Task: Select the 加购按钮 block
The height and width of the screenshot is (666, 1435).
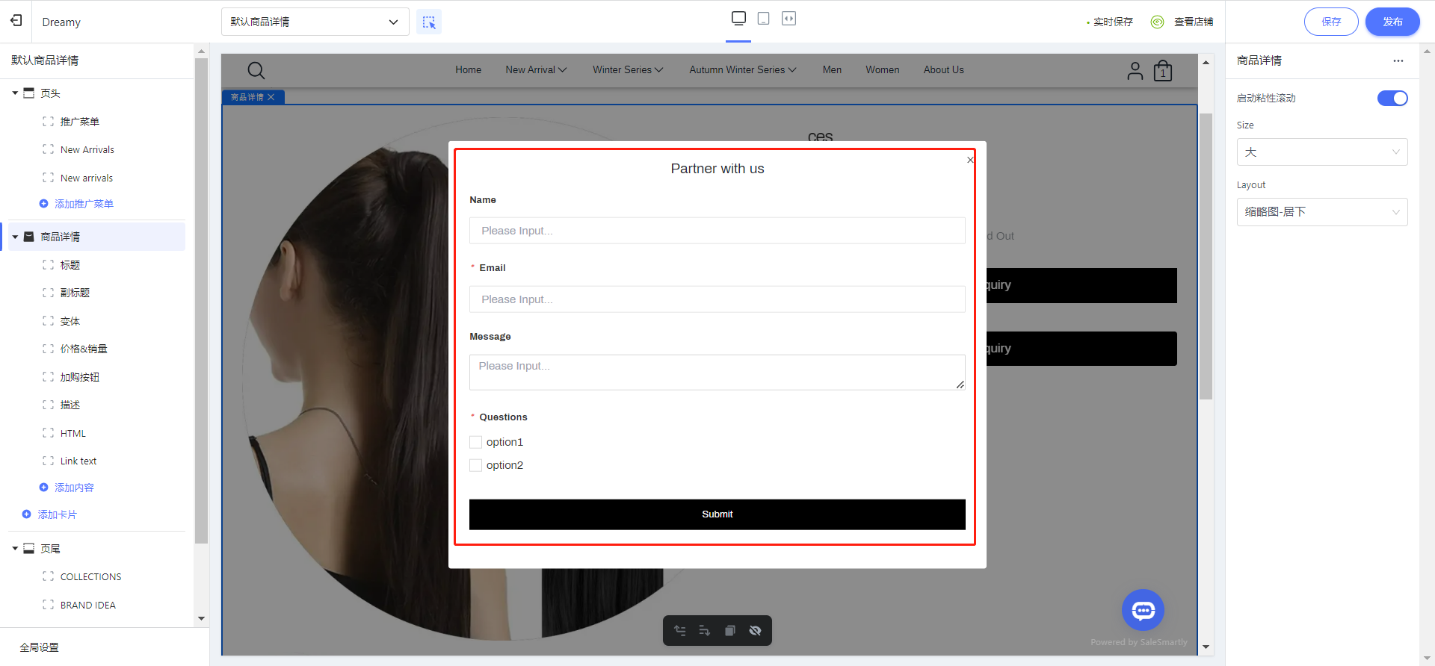Action: (80, 377)
